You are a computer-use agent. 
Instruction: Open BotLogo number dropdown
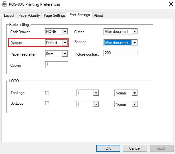click(87, 104)
